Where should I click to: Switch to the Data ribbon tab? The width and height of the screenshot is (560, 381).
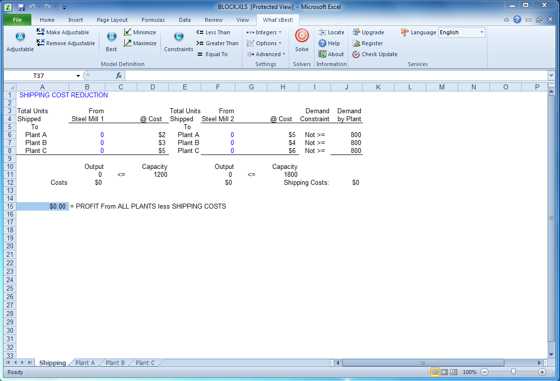[x=185, y=20]
